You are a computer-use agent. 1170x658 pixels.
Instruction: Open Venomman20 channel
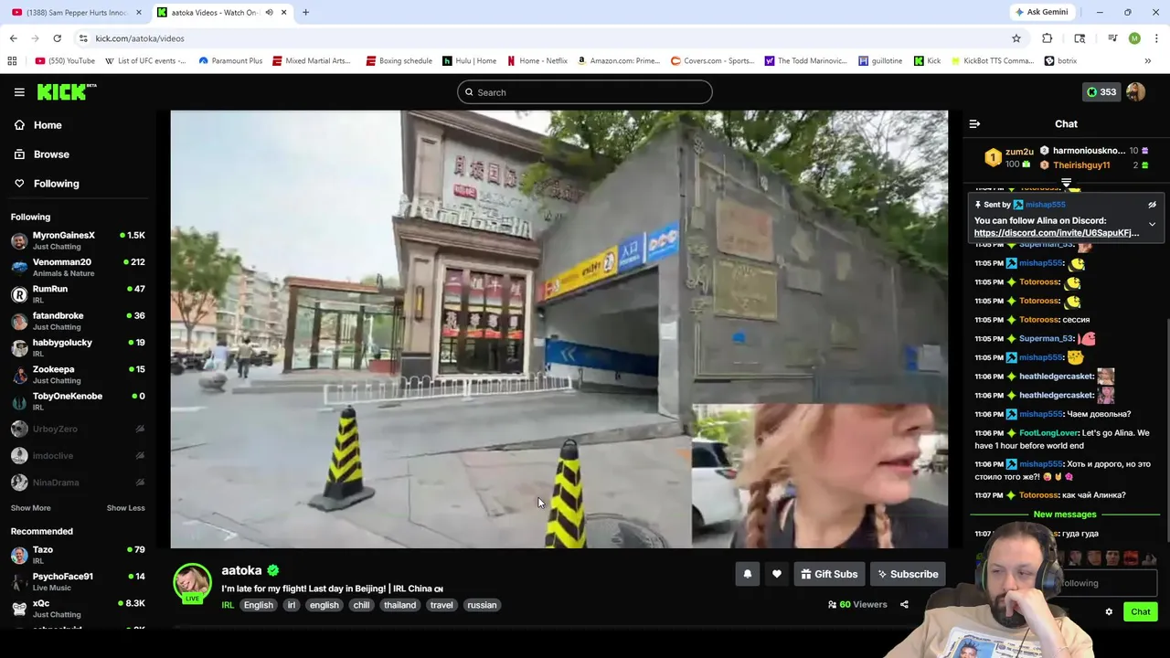(x=78, y=267)
